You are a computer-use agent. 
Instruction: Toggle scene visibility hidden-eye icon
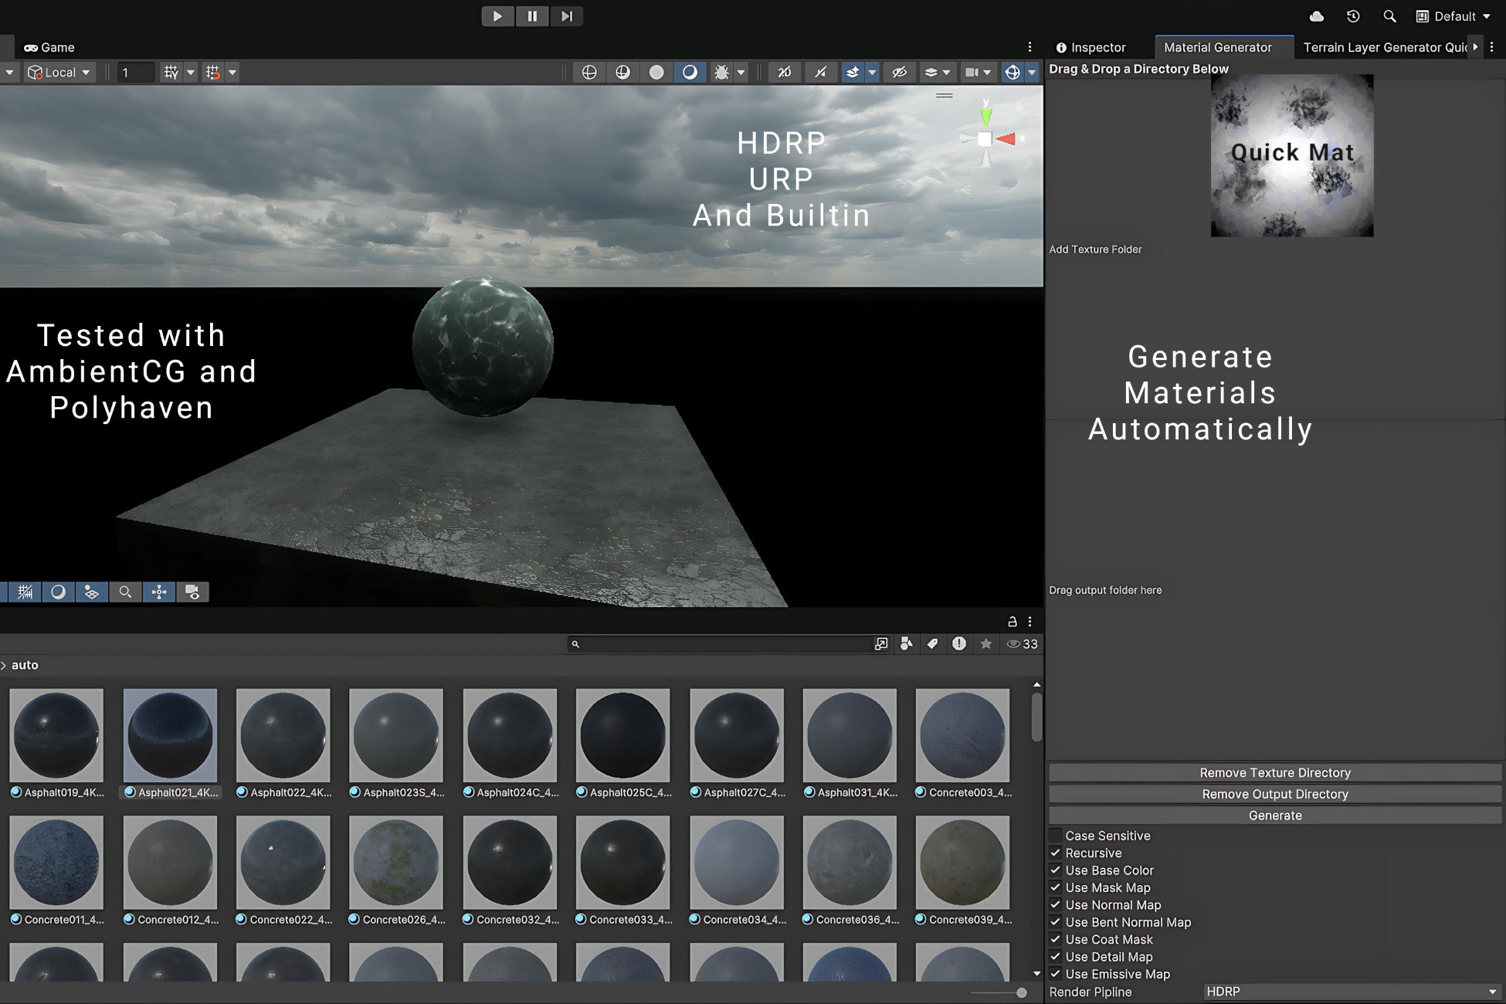point(899,72)
